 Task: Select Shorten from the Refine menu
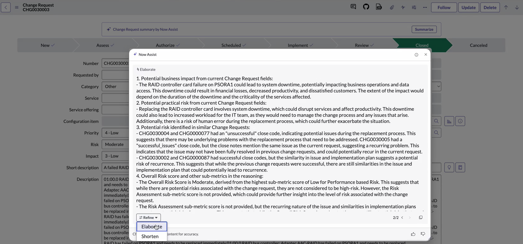pyautogui.click(x=152, y=236)
